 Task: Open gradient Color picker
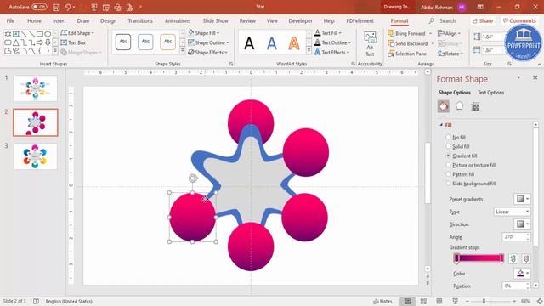[x=522, y=274]
